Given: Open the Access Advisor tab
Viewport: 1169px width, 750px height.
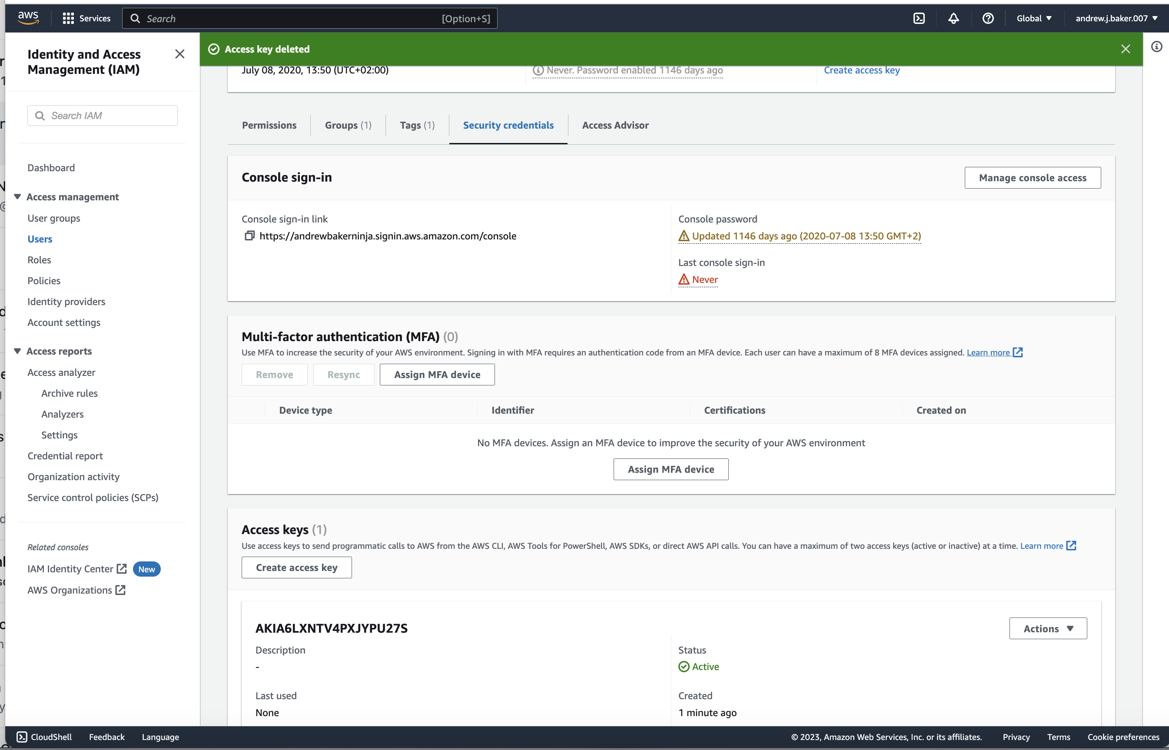Looking at the screenshot, I should tap(615, 125).
